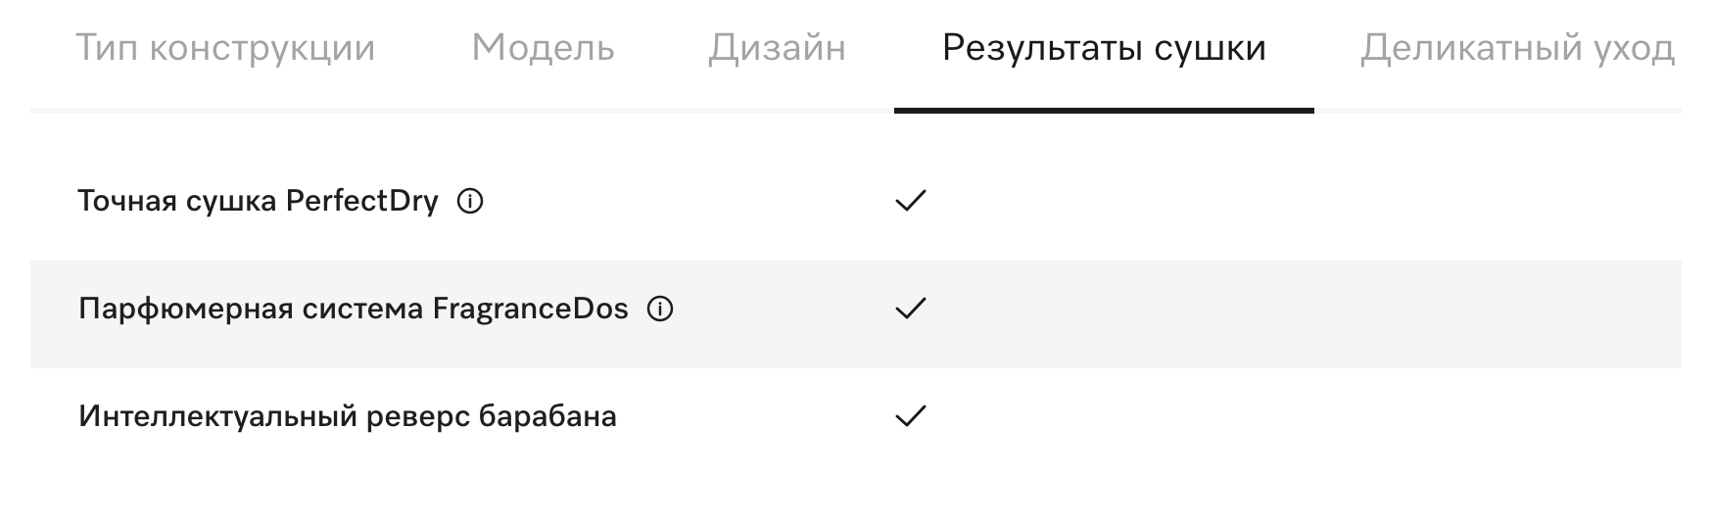Go to the Деликатный уход tab
This screenshot has height=525, width=1712.
[x=1517, y=48]
